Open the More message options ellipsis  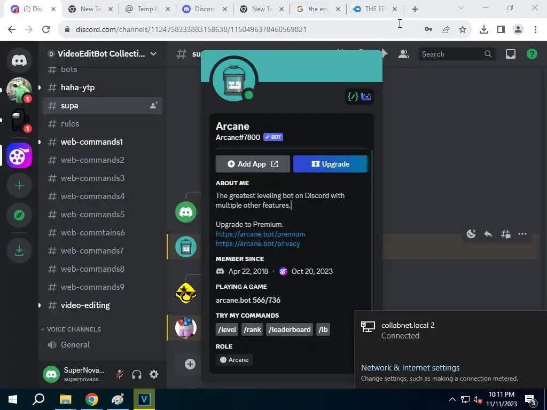[x=522, y=234]
